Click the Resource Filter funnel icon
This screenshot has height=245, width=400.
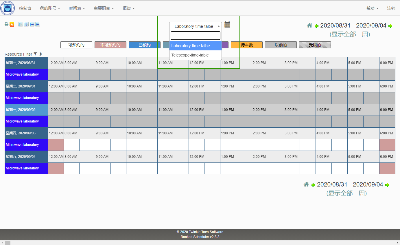pyautogui.click(x=35, y=54)
